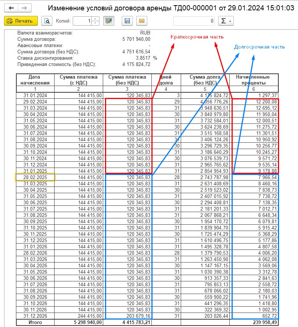Click the Ставка дисконтирования value 3,8517
The image size is (298, 327).
coord(143,58)
